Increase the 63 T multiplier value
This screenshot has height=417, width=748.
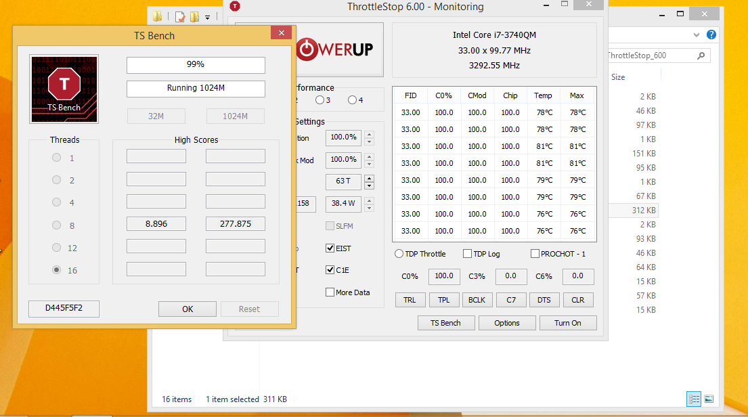(369, 179)
